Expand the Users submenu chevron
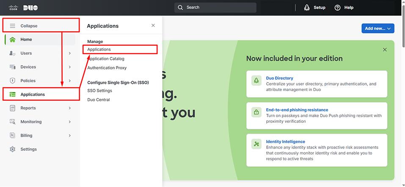This screenshot has width=405, height=187. (x=70, y=53)
